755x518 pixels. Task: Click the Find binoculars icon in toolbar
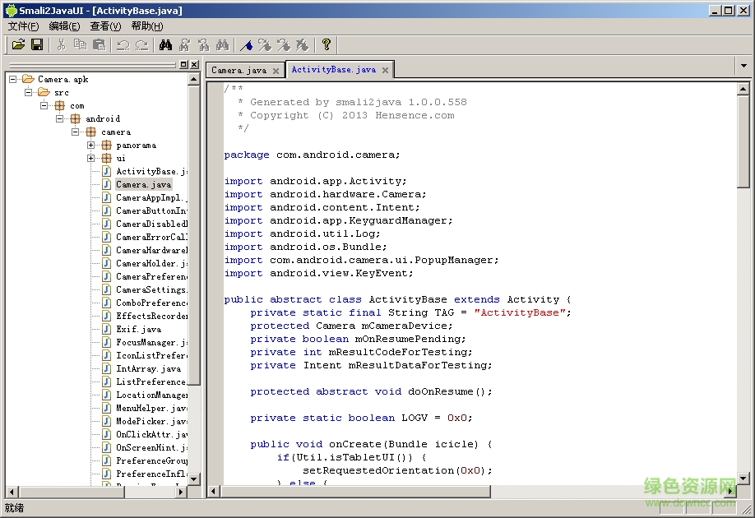pyautogui.click(x=165, y=44)
